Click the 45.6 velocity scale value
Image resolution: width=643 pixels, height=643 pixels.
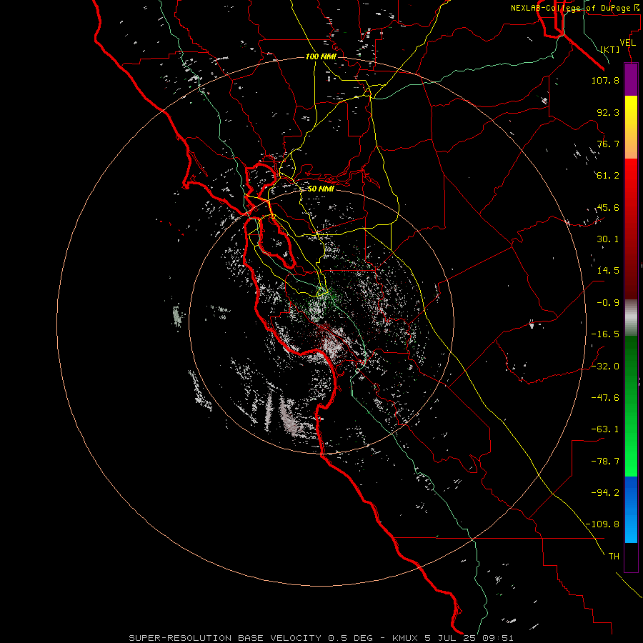608,207
